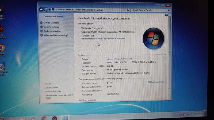Image resolution: width=214 pixels, height=120 pixels.
Task: Select System in the breadcrumb
Action: tap(100, 10)
